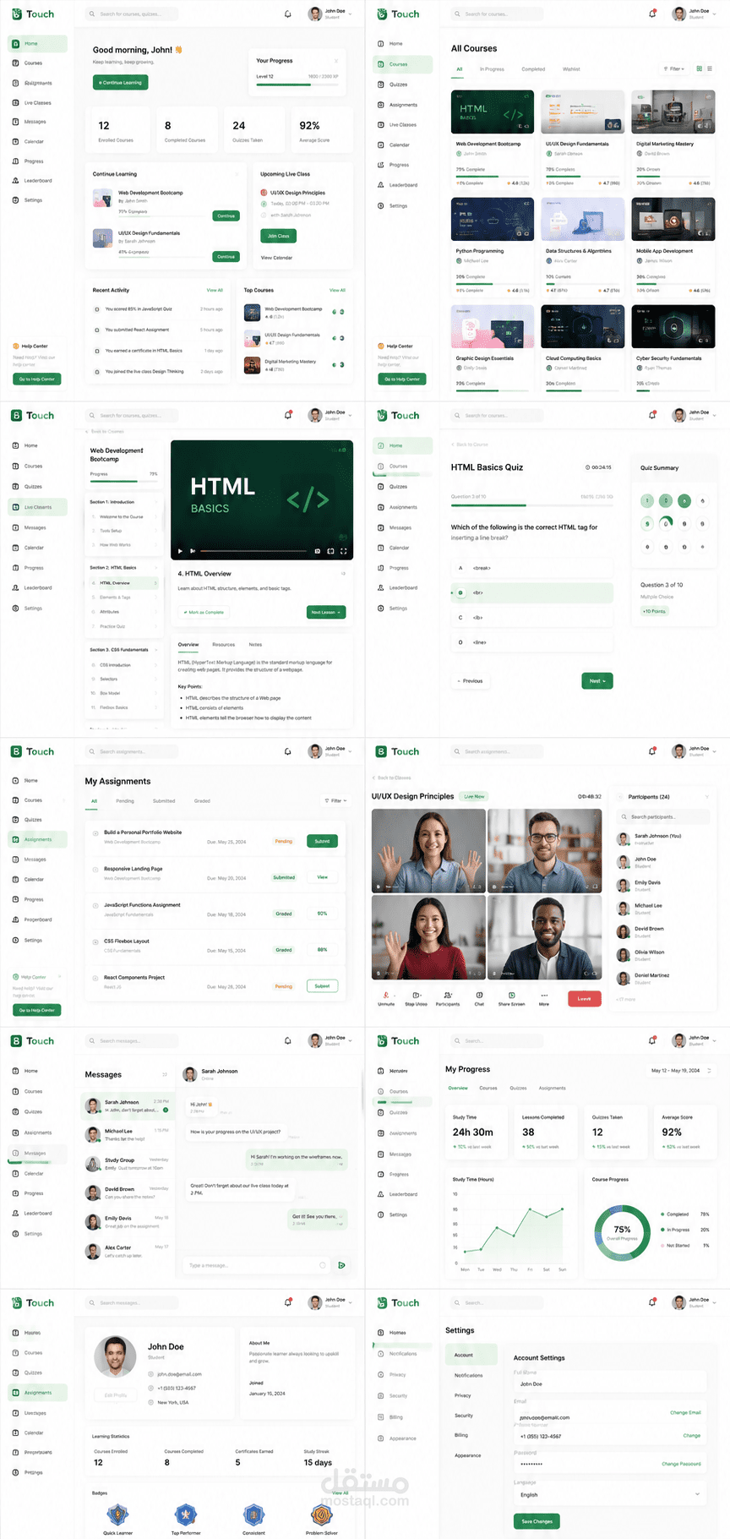The height and width of the screenshot is (1539, 730).
Task: Share Screen in the live class toolbar
Action: pyautogui.click(x=511, y=998)
